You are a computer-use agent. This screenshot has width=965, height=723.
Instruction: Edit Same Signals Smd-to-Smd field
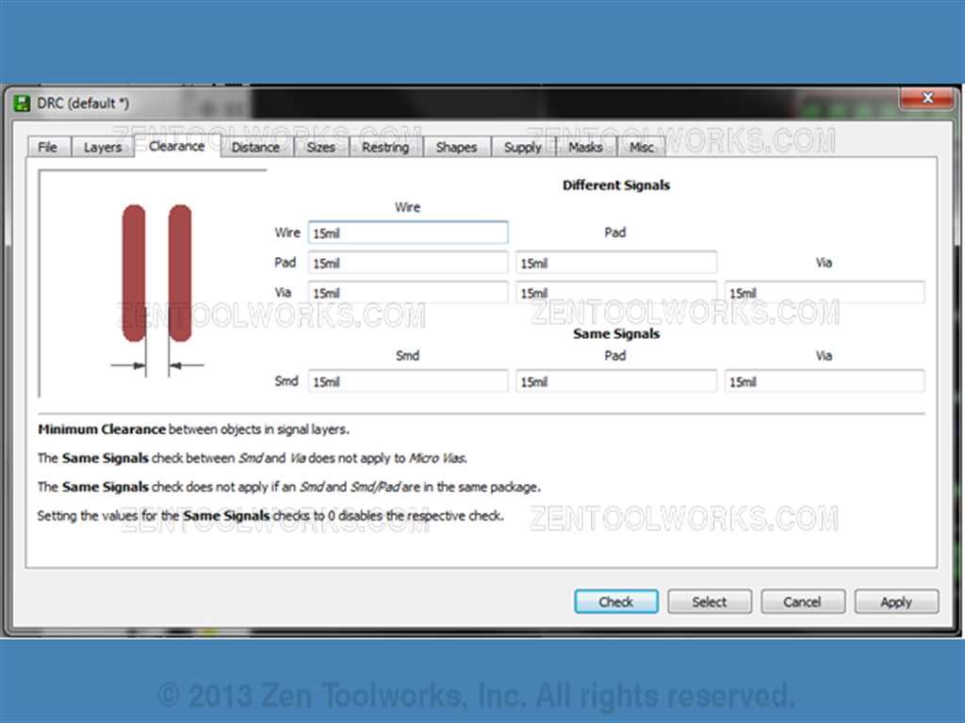(408, 381)
